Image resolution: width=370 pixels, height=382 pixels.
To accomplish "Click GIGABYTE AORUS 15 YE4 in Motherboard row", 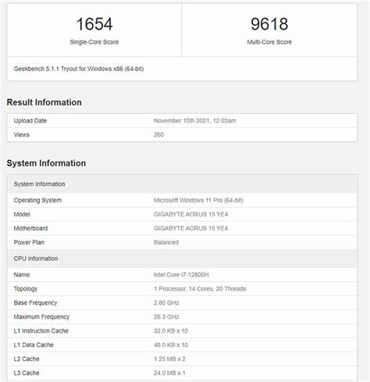I will 190,228.
